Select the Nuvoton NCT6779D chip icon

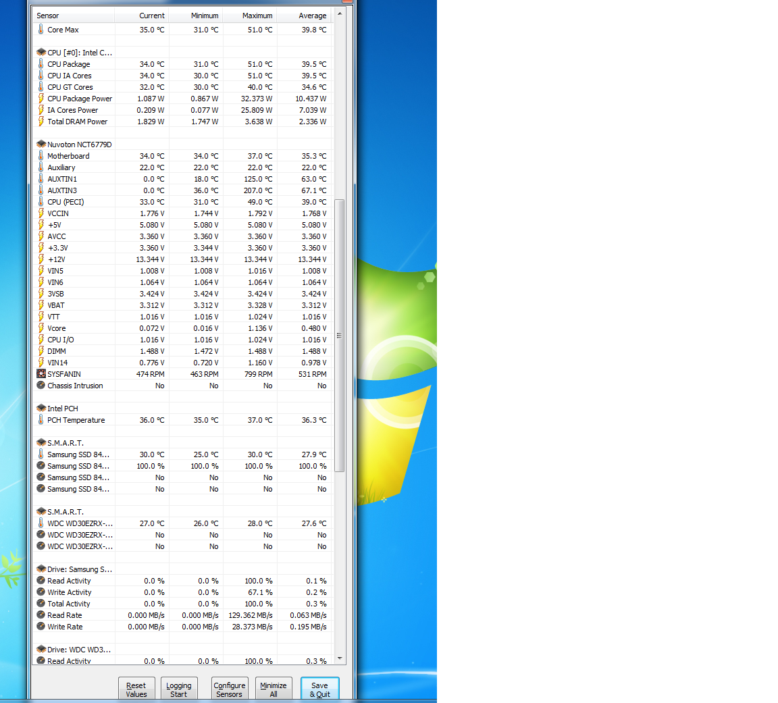pos(41,144)
